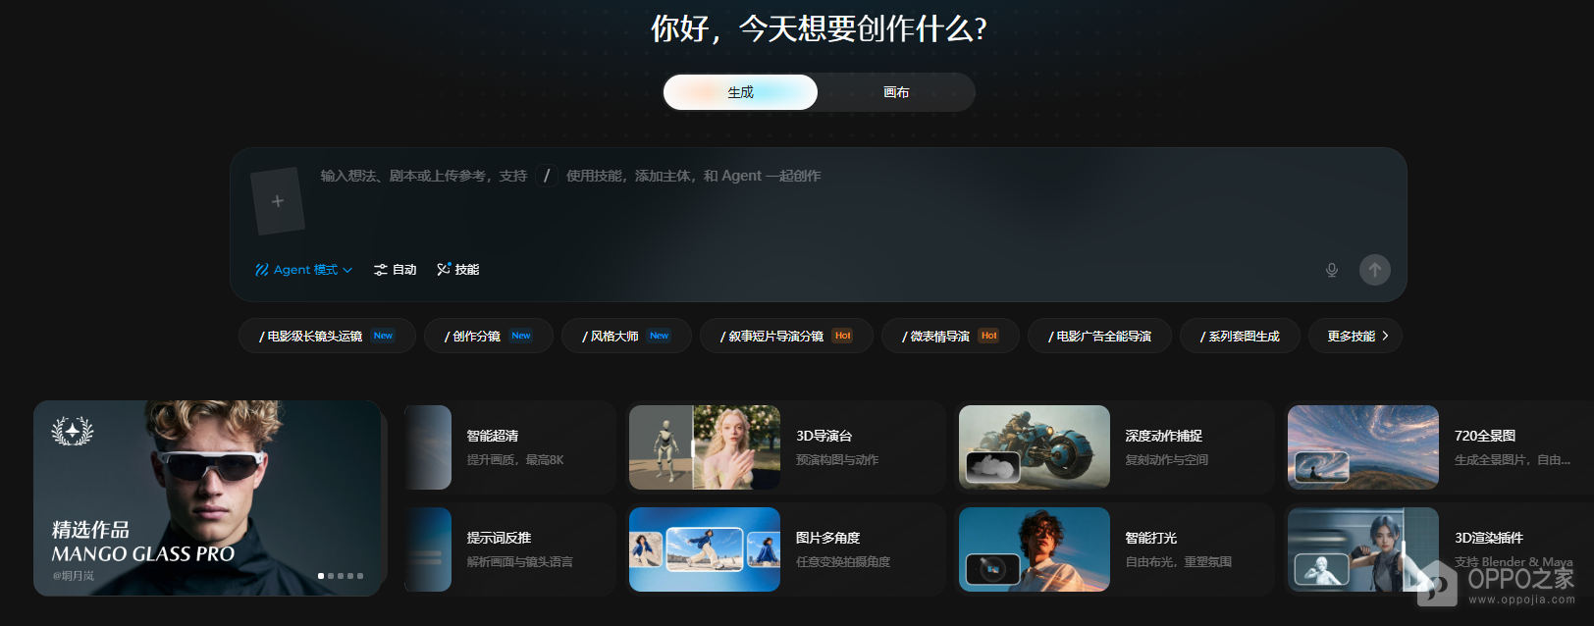Click the 你好，今天想要创作什么? heading

coord(819,28)
